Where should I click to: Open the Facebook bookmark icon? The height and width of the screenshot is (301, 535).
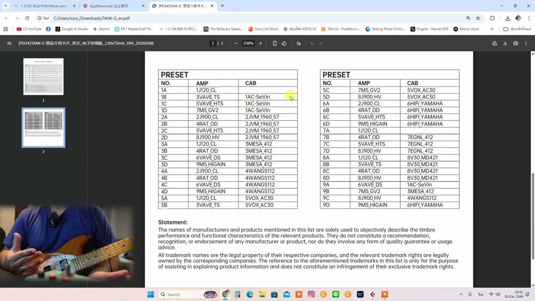tap(48, 29)
